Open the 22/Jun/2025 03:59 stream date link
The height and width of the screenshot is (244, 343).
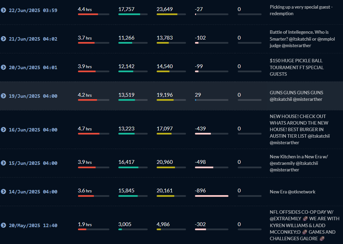[x=33, y=10]
